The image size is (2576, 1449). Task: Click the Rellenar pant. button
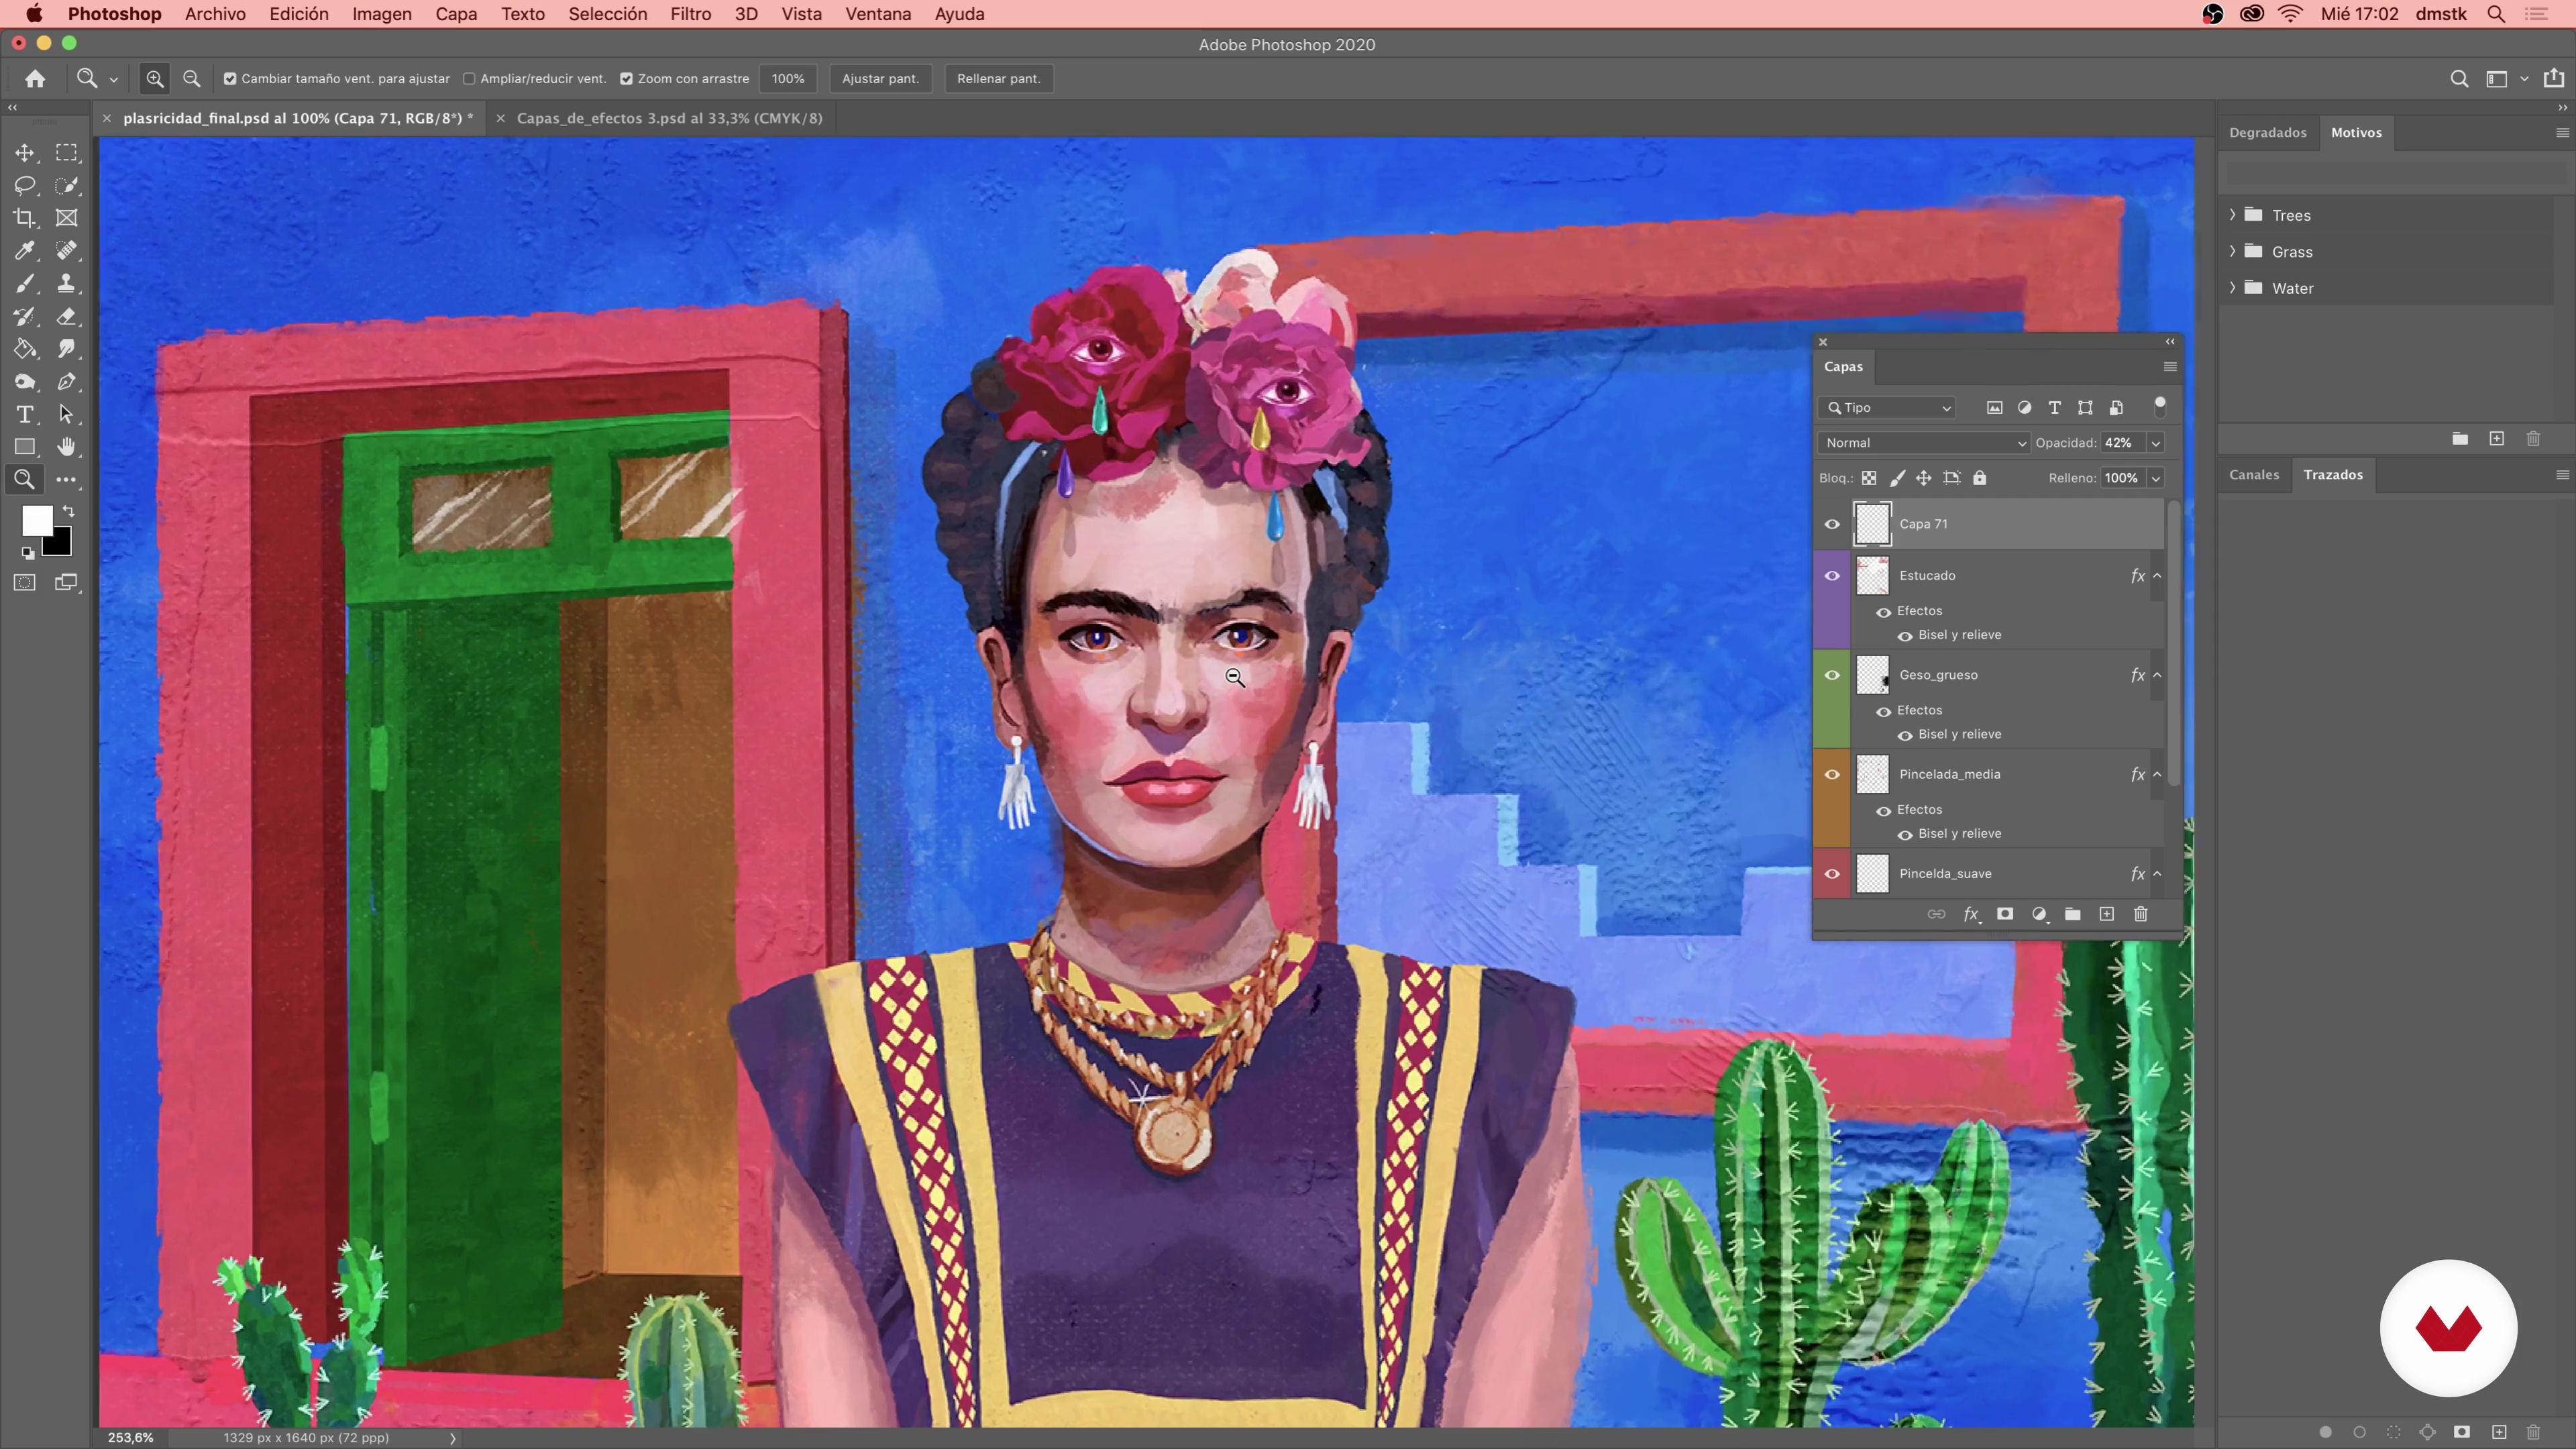point(998,79)
